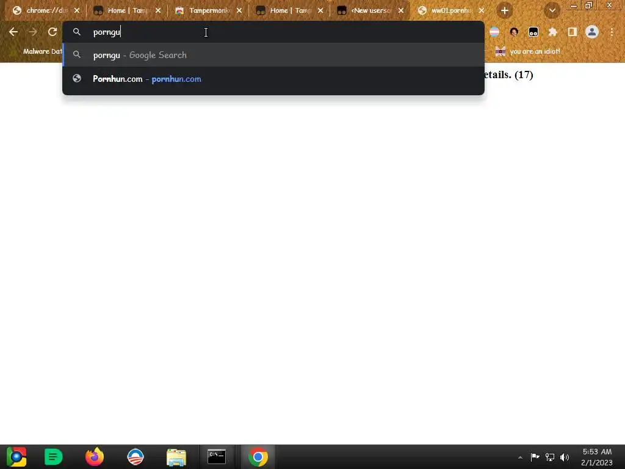Viewport: 625px width, 469px height.
Task: Show the browser side panel
Action: pos(573,32)
